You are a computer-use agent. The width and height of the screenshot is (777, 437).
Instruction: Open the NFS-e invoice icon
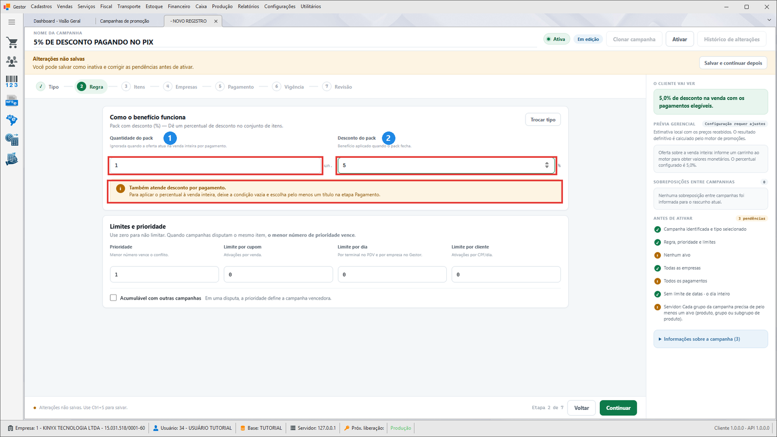coord(12,101)
